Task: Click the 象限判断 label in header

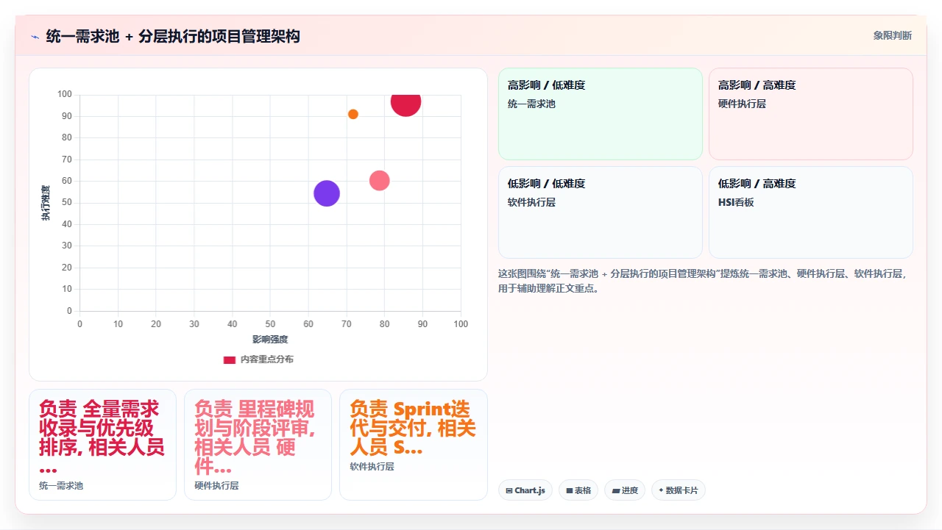Action: 892,35
